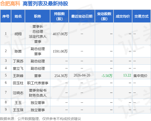Select the 董事会秘书 position cell for 汪晓志

[x=38, y=90]
